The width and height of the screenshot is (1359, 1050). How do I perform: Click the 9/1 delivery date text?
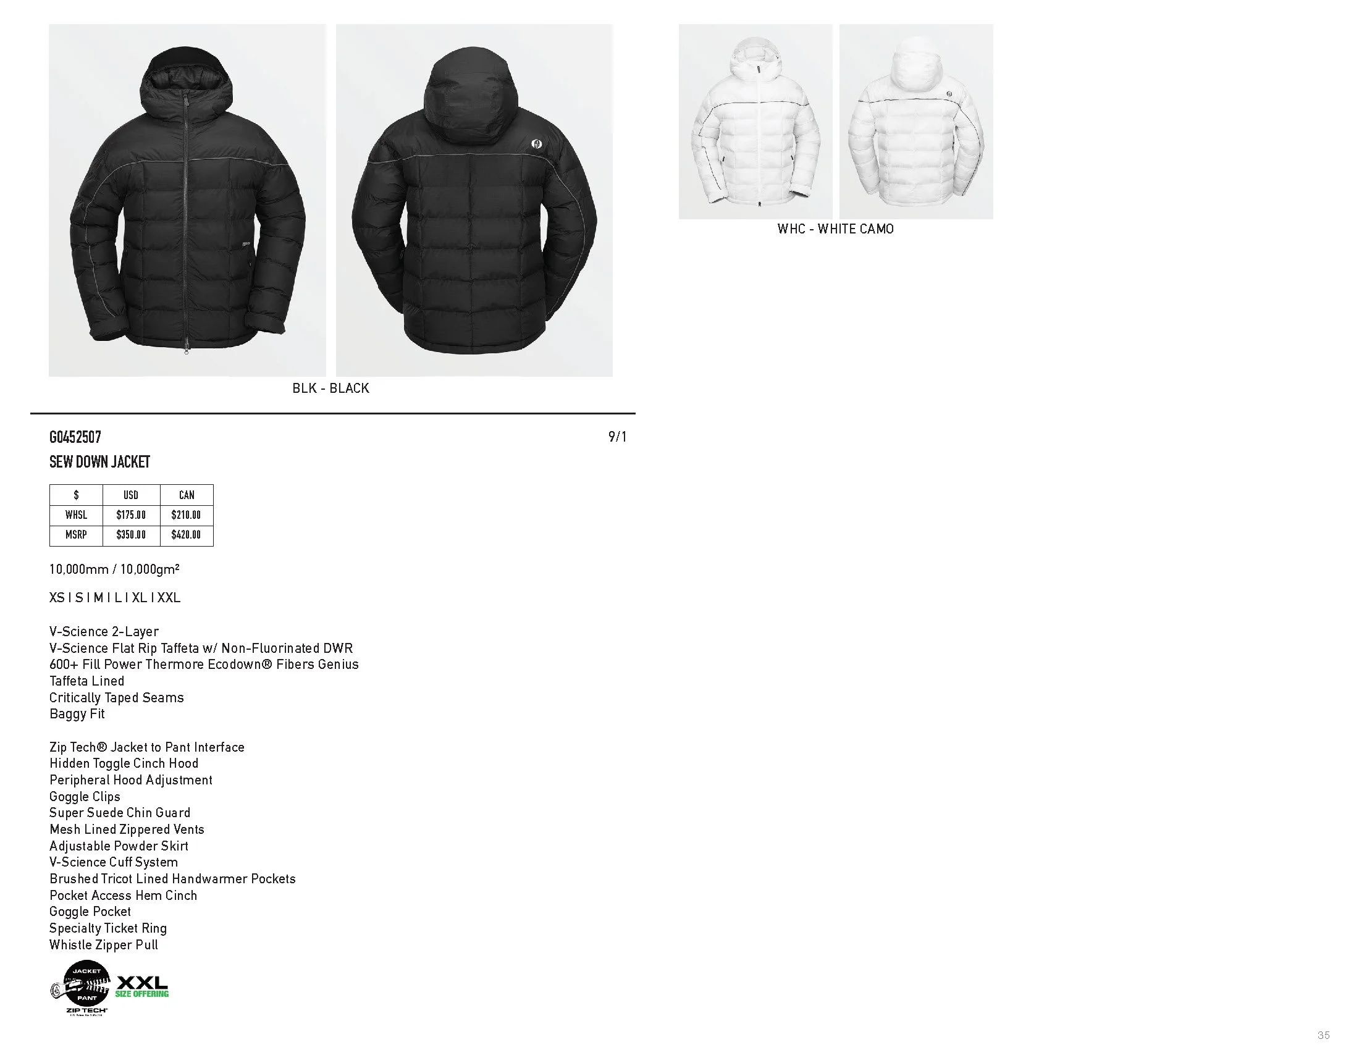coord(617,437)
